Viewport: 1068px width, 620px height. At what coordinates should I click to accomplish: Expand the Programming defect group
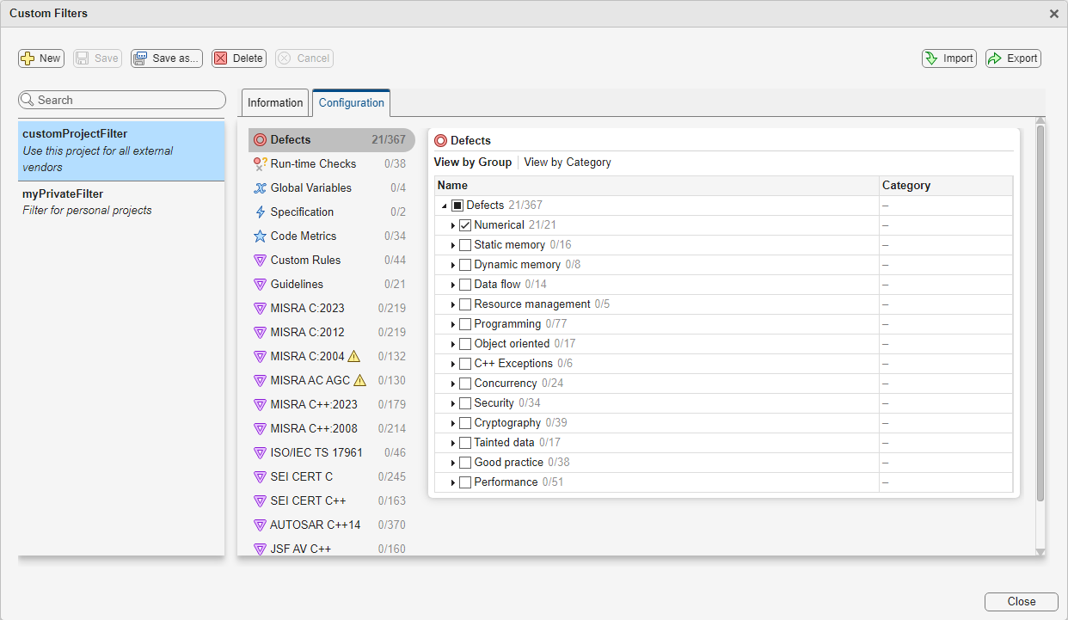point(452,323)
